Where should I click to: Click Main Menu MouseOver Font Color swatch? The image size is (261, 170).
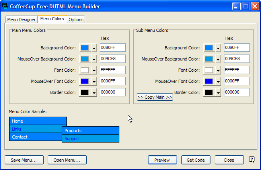tap(84, 81)
